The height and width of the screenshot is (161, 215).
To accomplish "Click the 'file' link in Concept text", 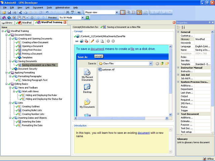I will coord(132,49).
